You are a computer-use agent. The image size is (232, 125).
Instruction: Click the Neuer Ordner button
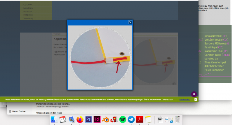pos(18,111)
